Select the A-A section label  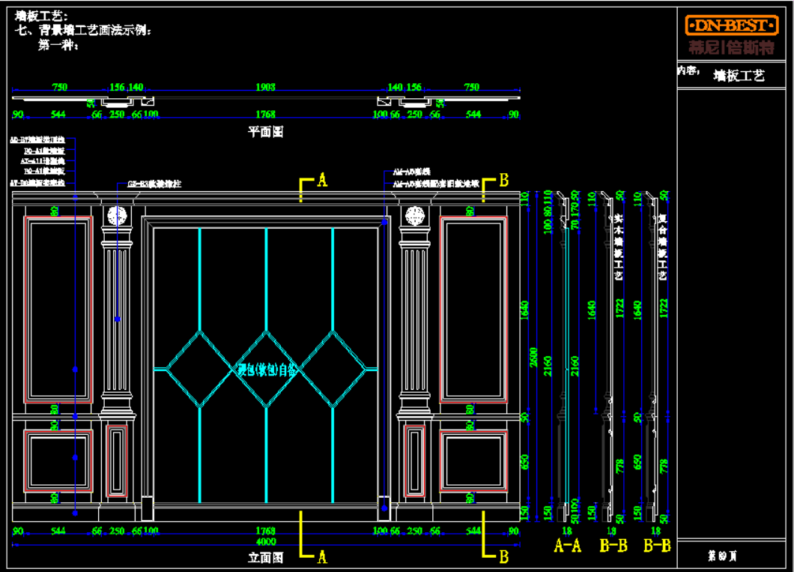[567, 547]
